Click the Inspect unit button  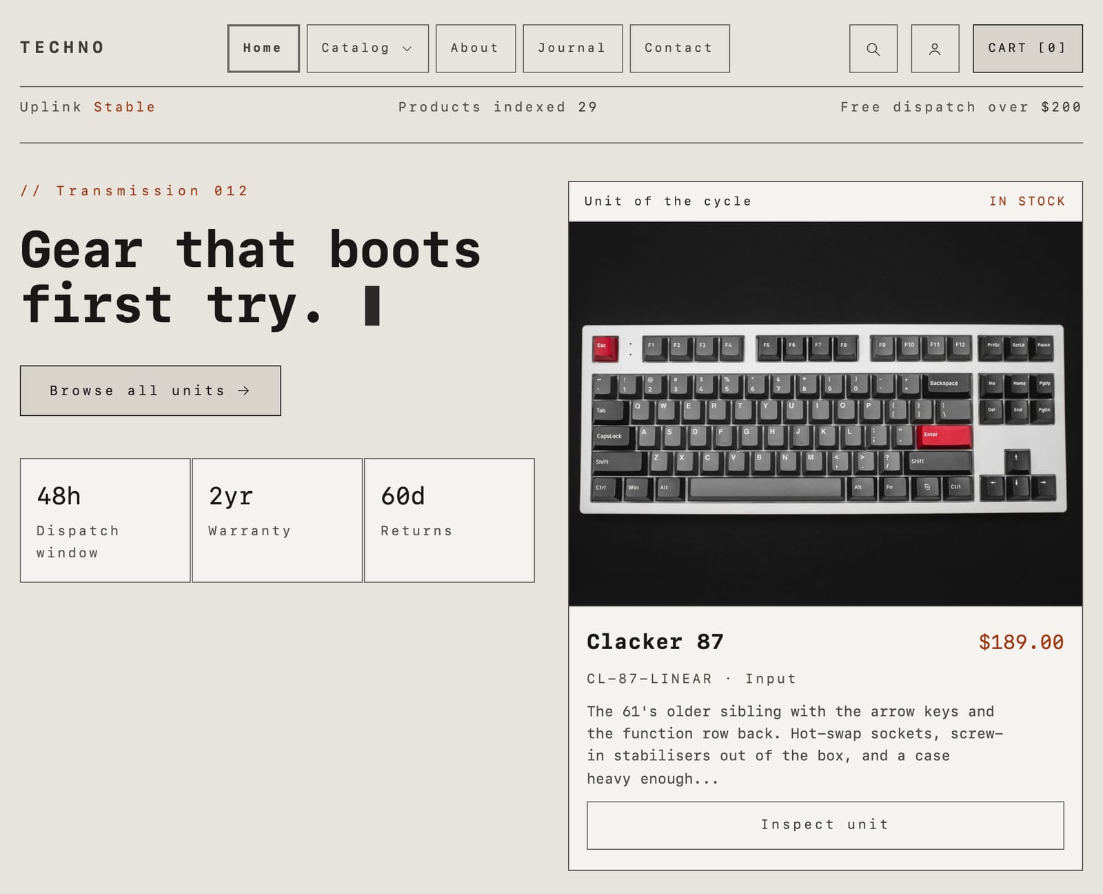[x=825, y=825]
